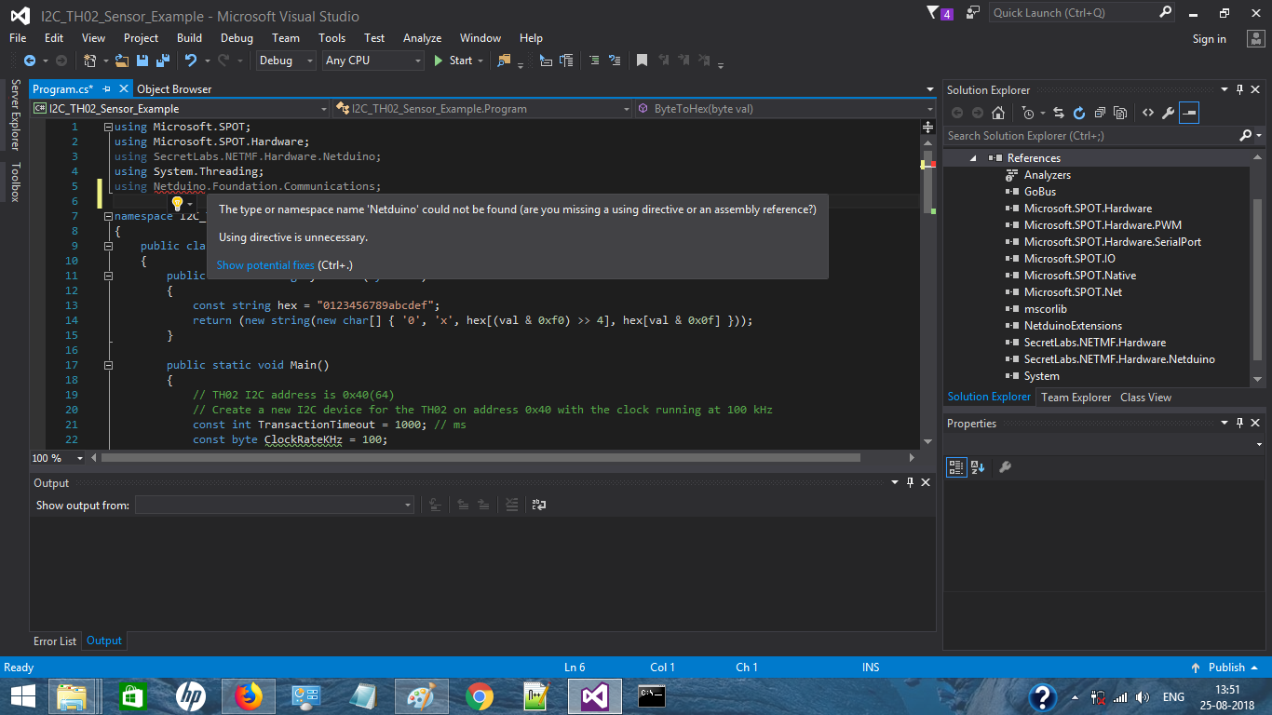The image size is (1272, 715).
Task: Click the Uncomment selected lines icon
Action: pos(614,61)
